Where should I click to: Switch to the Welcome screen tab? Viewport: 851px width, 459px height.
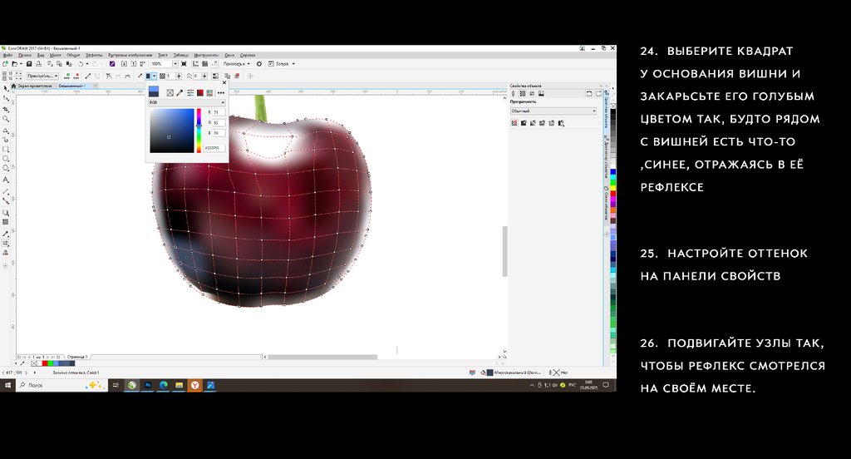pyautogui.click(x=35, y=86)
